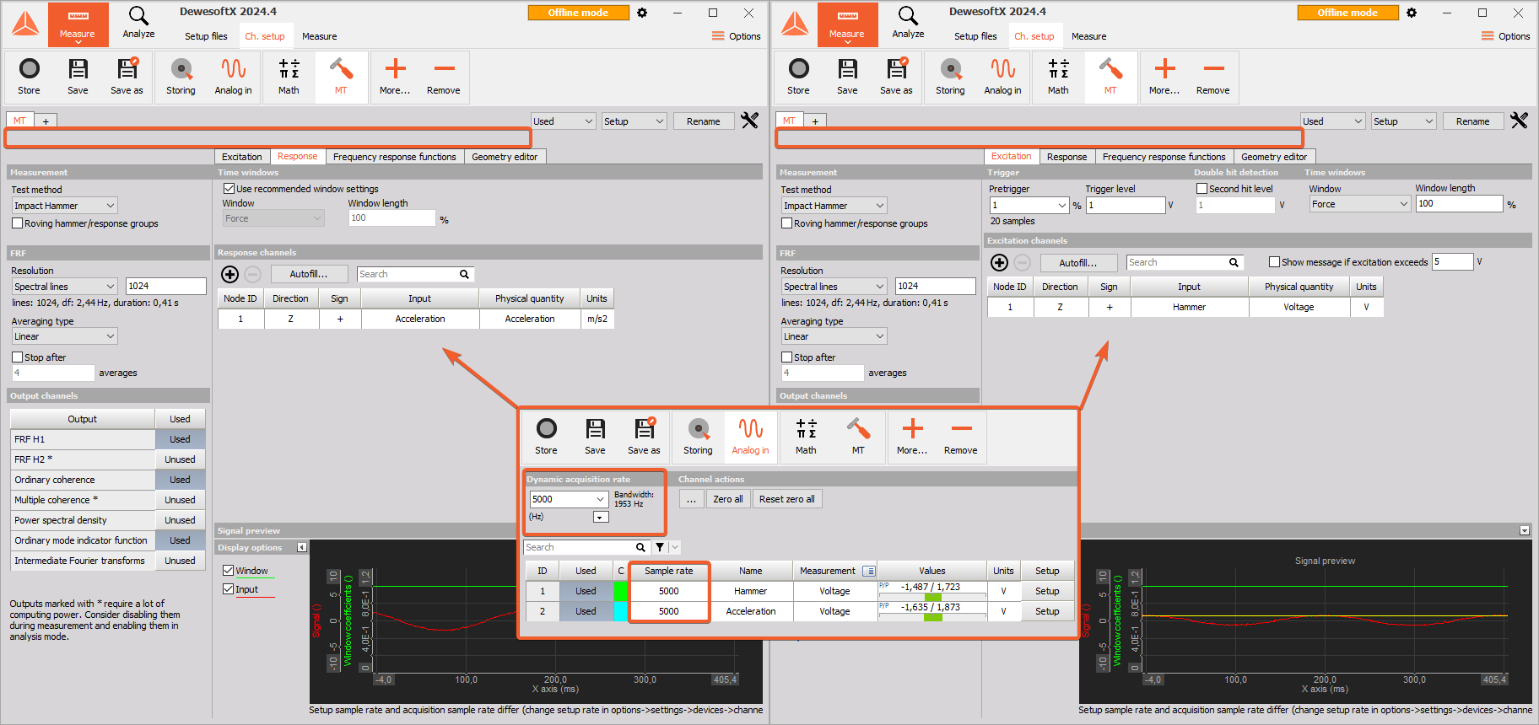Open Frequency response functions tab left window
This screenshot has height=725, width=1539.
(394, 157)
